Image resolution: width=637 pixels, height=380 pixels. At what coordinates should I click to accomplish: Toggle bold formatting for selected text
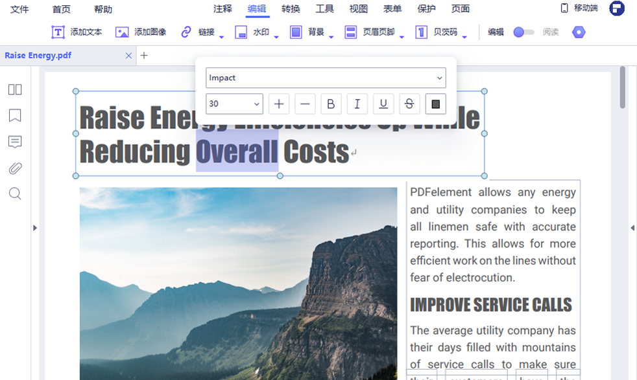331,104
